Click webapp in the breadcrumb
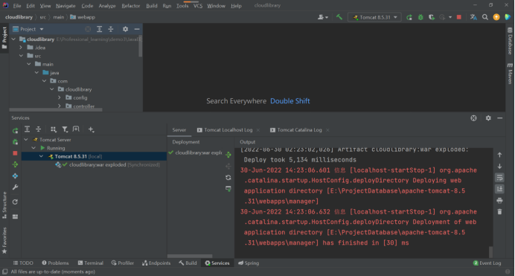 coord(86,17)
